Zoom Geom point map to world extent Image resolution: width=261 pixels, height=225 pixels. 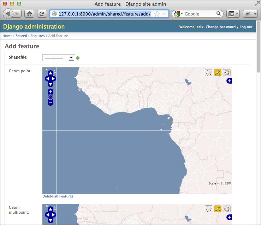pos(51,97)
